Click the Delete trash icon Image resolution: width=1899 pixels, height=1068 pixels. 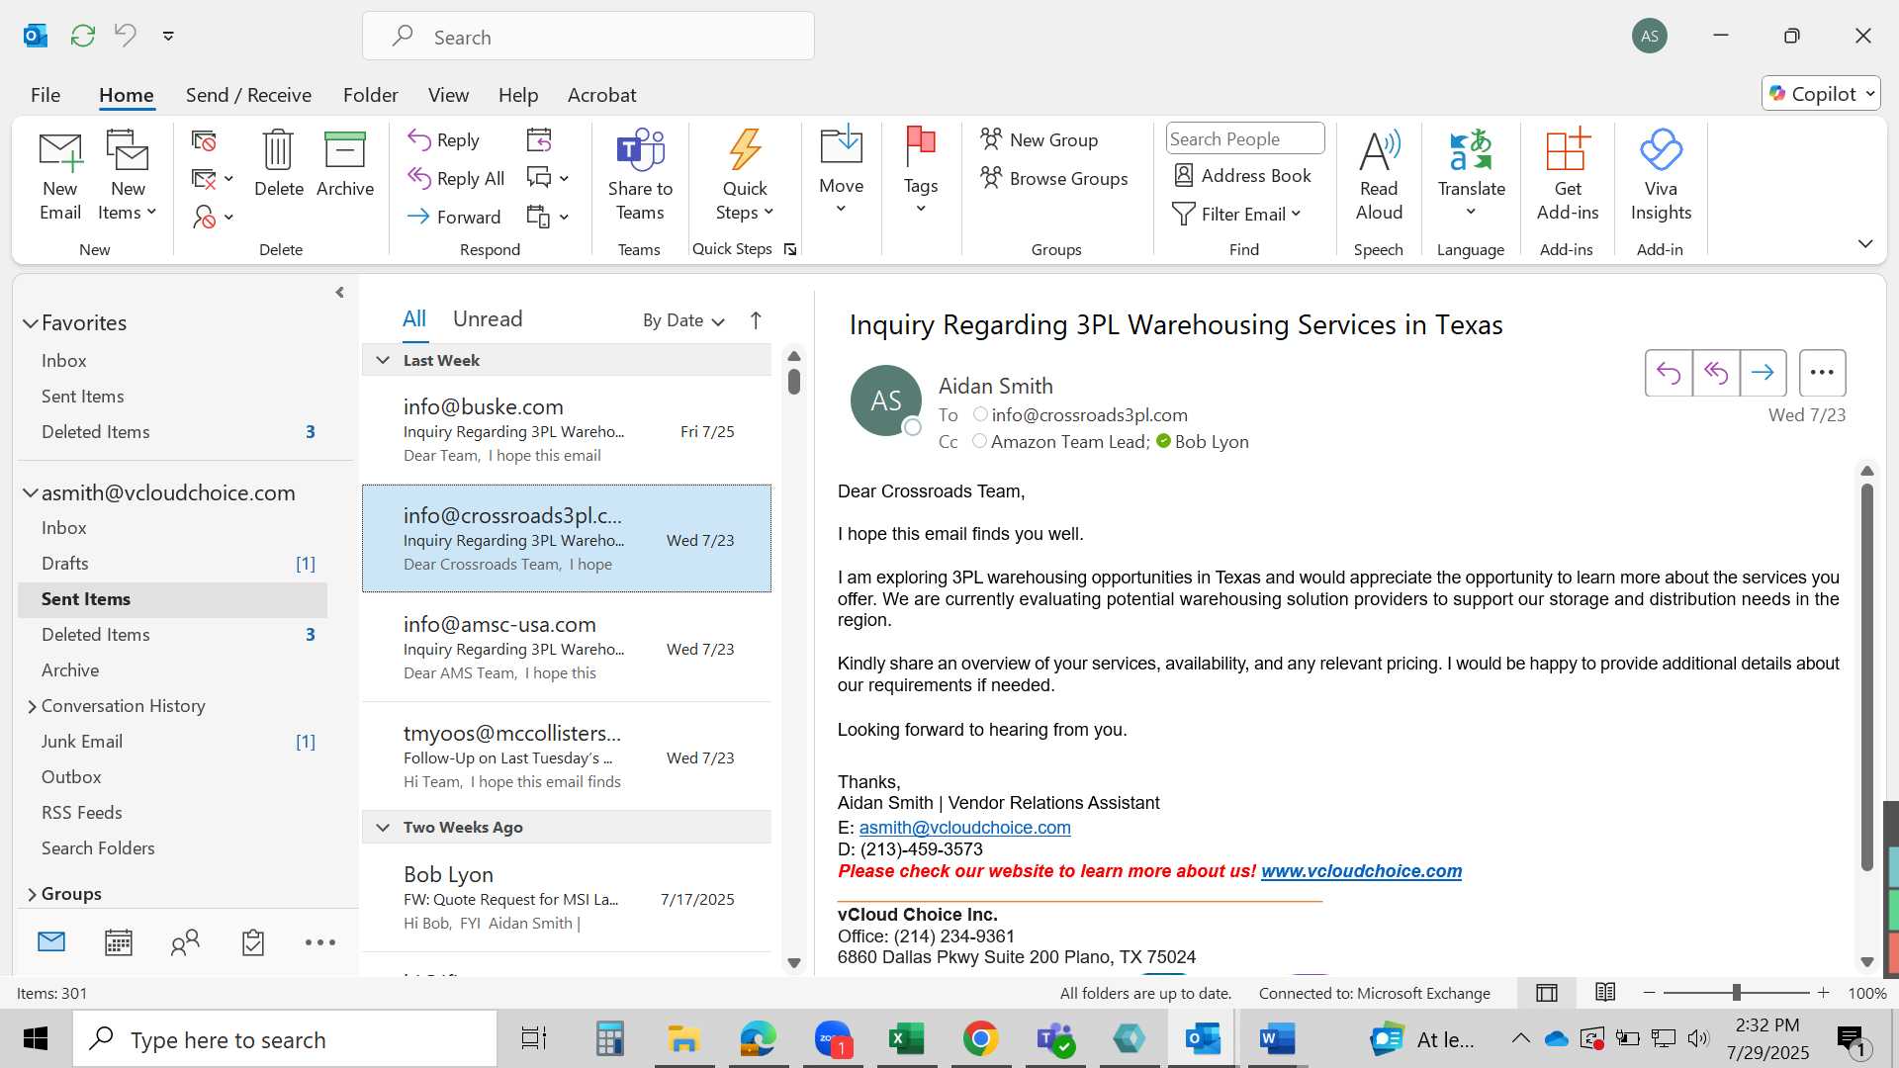point(278,150)
